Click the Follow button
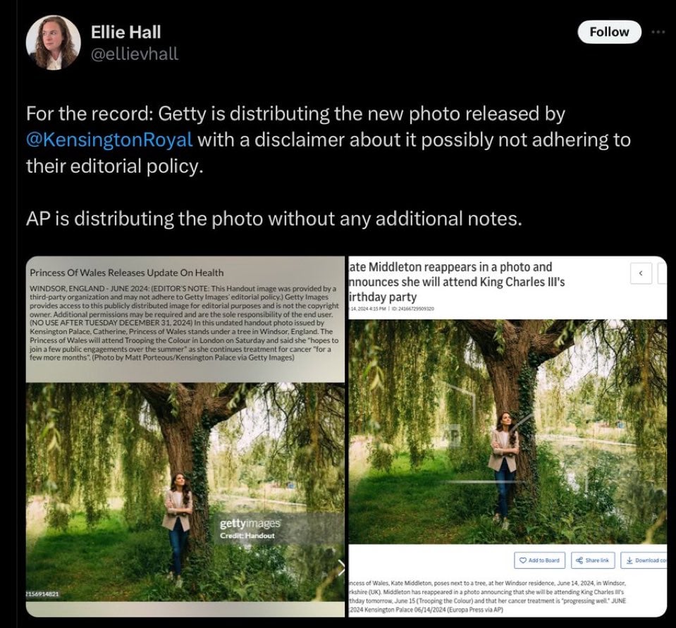 [609, 32]
